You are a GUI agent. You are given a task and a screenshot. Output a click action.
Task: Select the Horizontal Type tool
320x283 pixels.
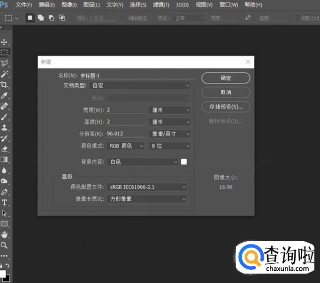coord(4,203)
